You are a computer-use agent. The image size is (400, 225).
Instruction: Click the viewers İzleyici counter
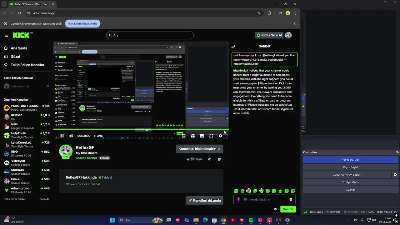tap(195, 159)
